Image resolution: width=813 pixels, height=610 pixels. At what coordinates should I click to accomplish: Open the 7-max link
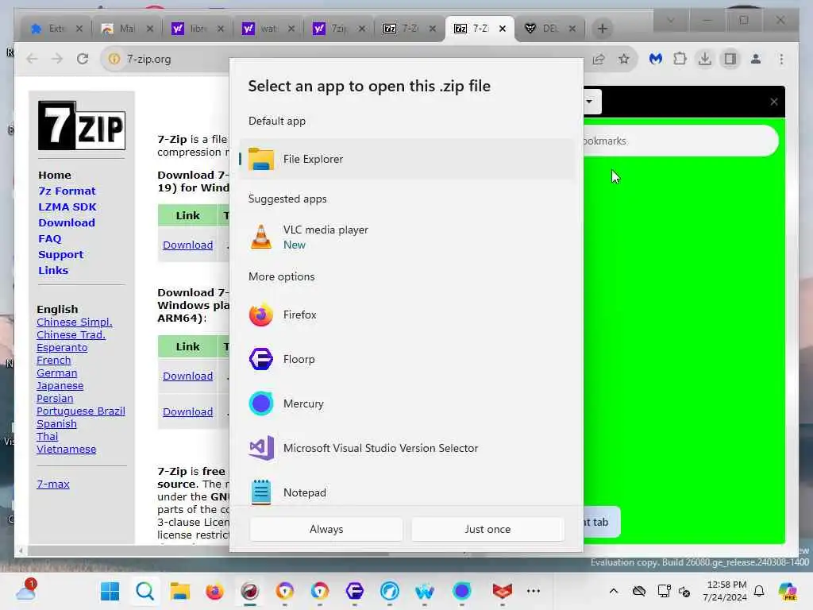53,484
